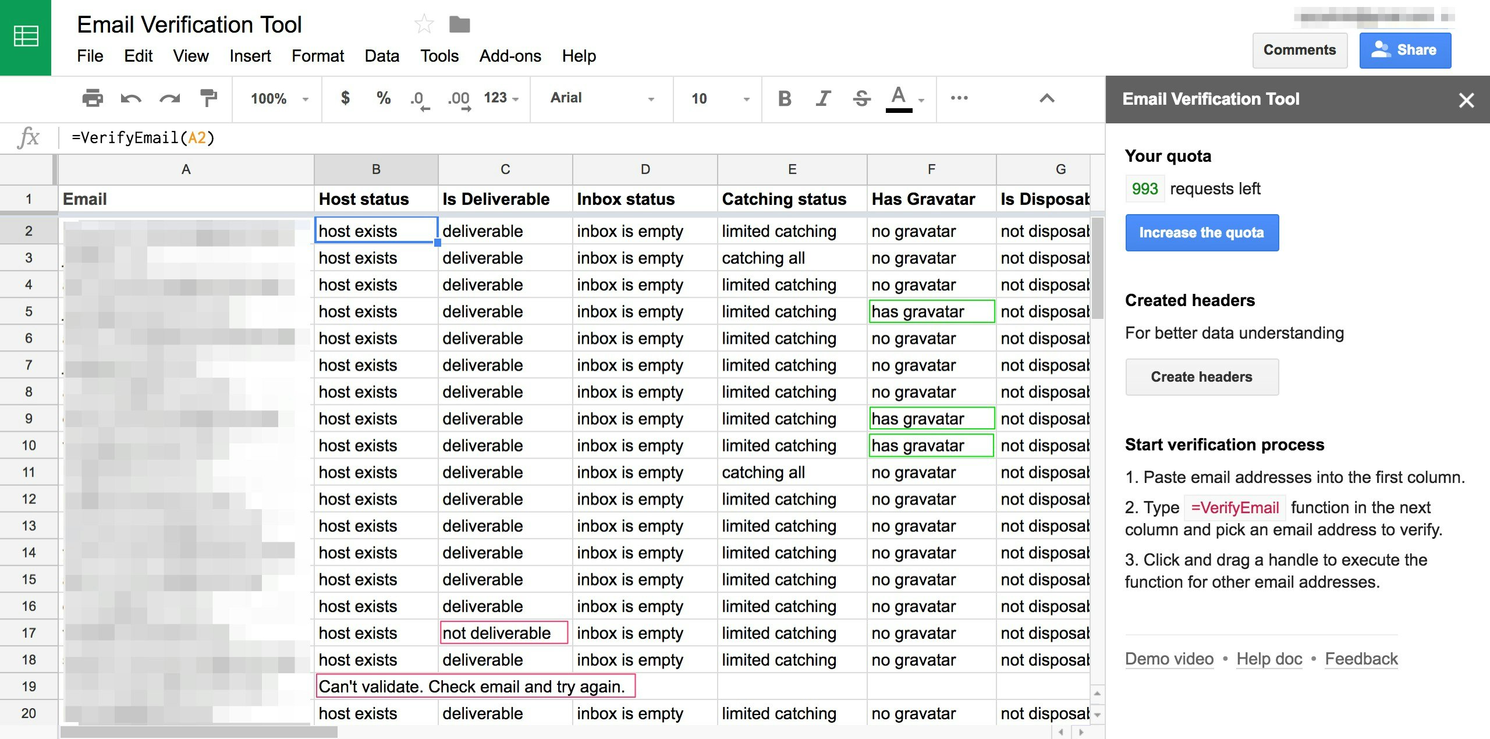Screen dimensions: 1490x739
Task: Increase decimal places icon
Action: pyautogui.click(x=459, y=100)
